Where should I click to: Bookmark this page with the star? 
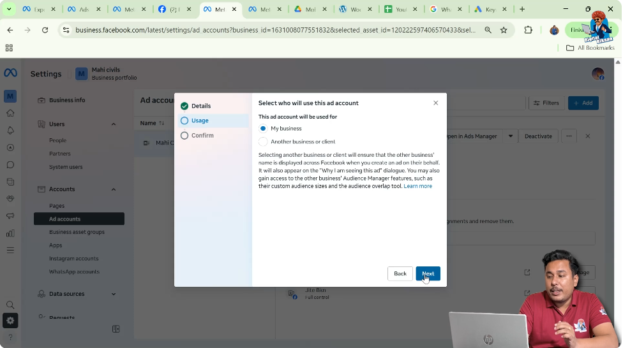(x=504, y=30)
